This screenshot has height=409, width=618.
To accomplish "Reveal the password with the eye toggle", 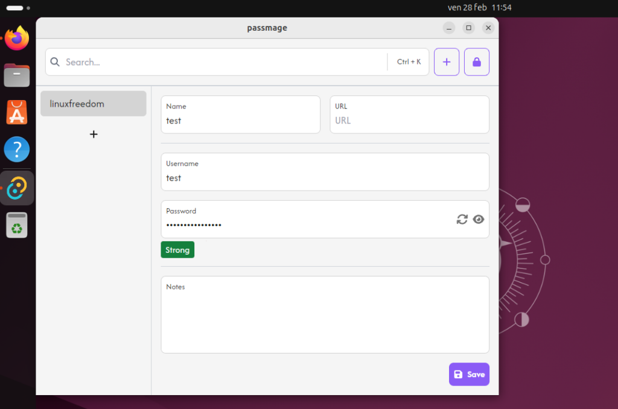I will click(479, 220).
